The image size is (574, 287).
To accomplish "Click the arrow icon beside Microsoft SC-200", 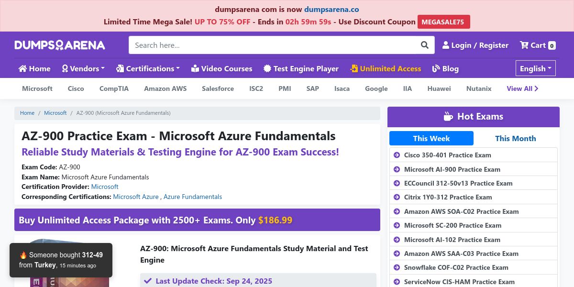I will point(397,225).
